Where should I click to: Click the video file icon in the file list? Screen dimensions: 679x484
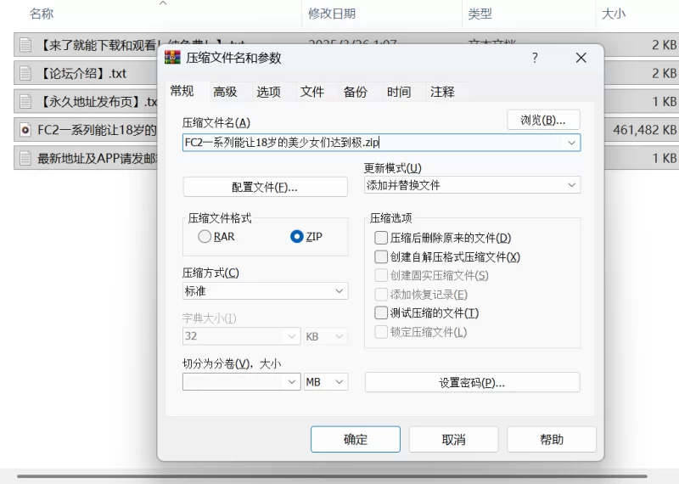25,130
